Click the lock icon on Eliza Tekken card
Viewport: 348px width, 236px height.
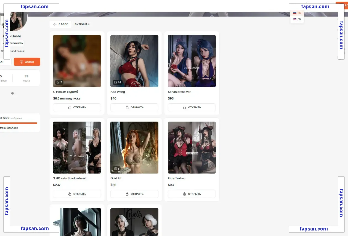184,194
